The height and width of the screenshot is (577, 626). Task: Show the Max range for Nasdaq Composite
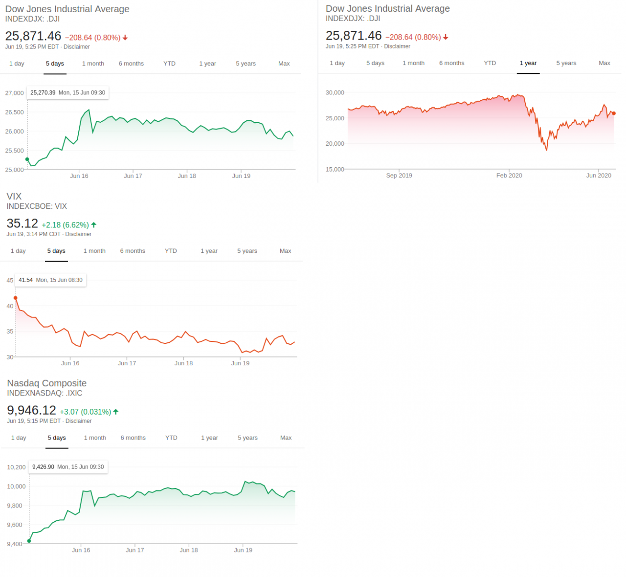[x=286, y=438]
